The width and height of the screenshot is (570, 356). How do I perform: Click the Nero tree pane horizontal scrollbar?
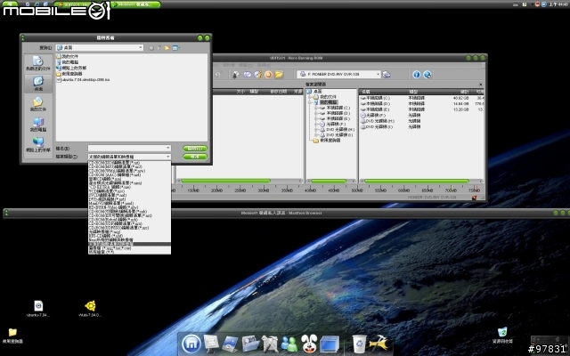coord(330,181)
